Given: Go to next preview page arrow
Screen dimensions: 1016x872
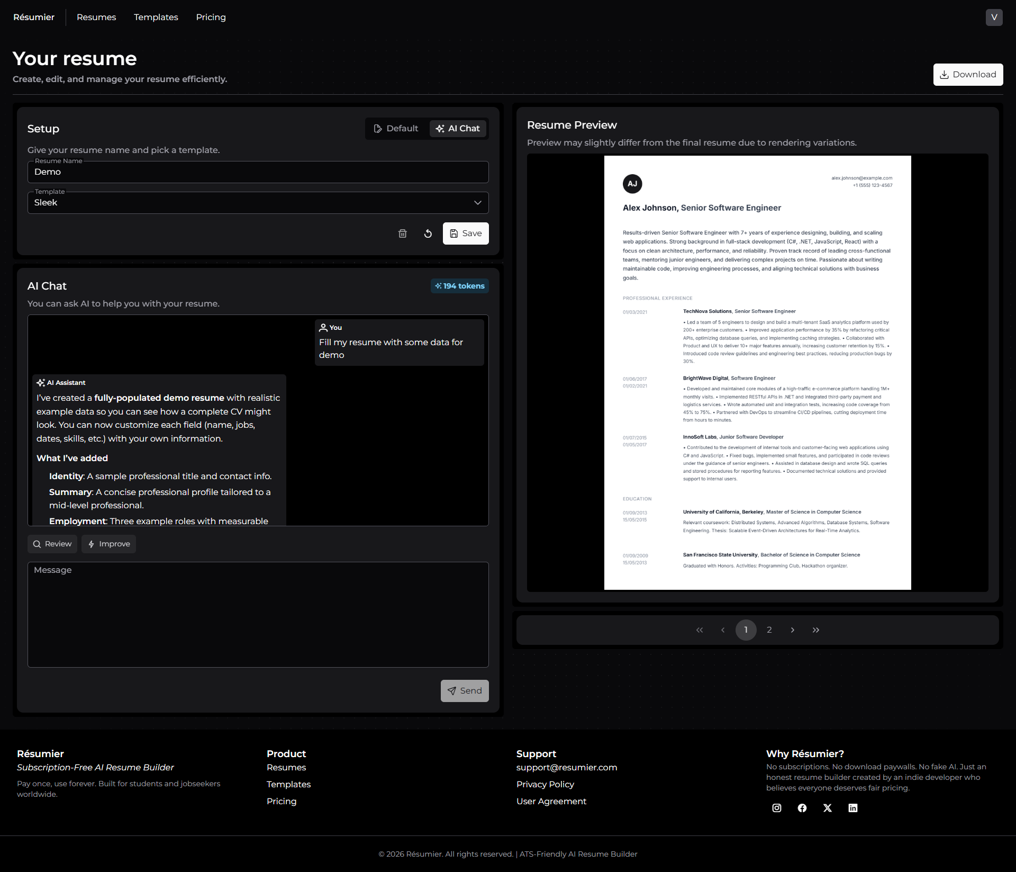Looking at the screenshot, I should [x=793, y=630].
